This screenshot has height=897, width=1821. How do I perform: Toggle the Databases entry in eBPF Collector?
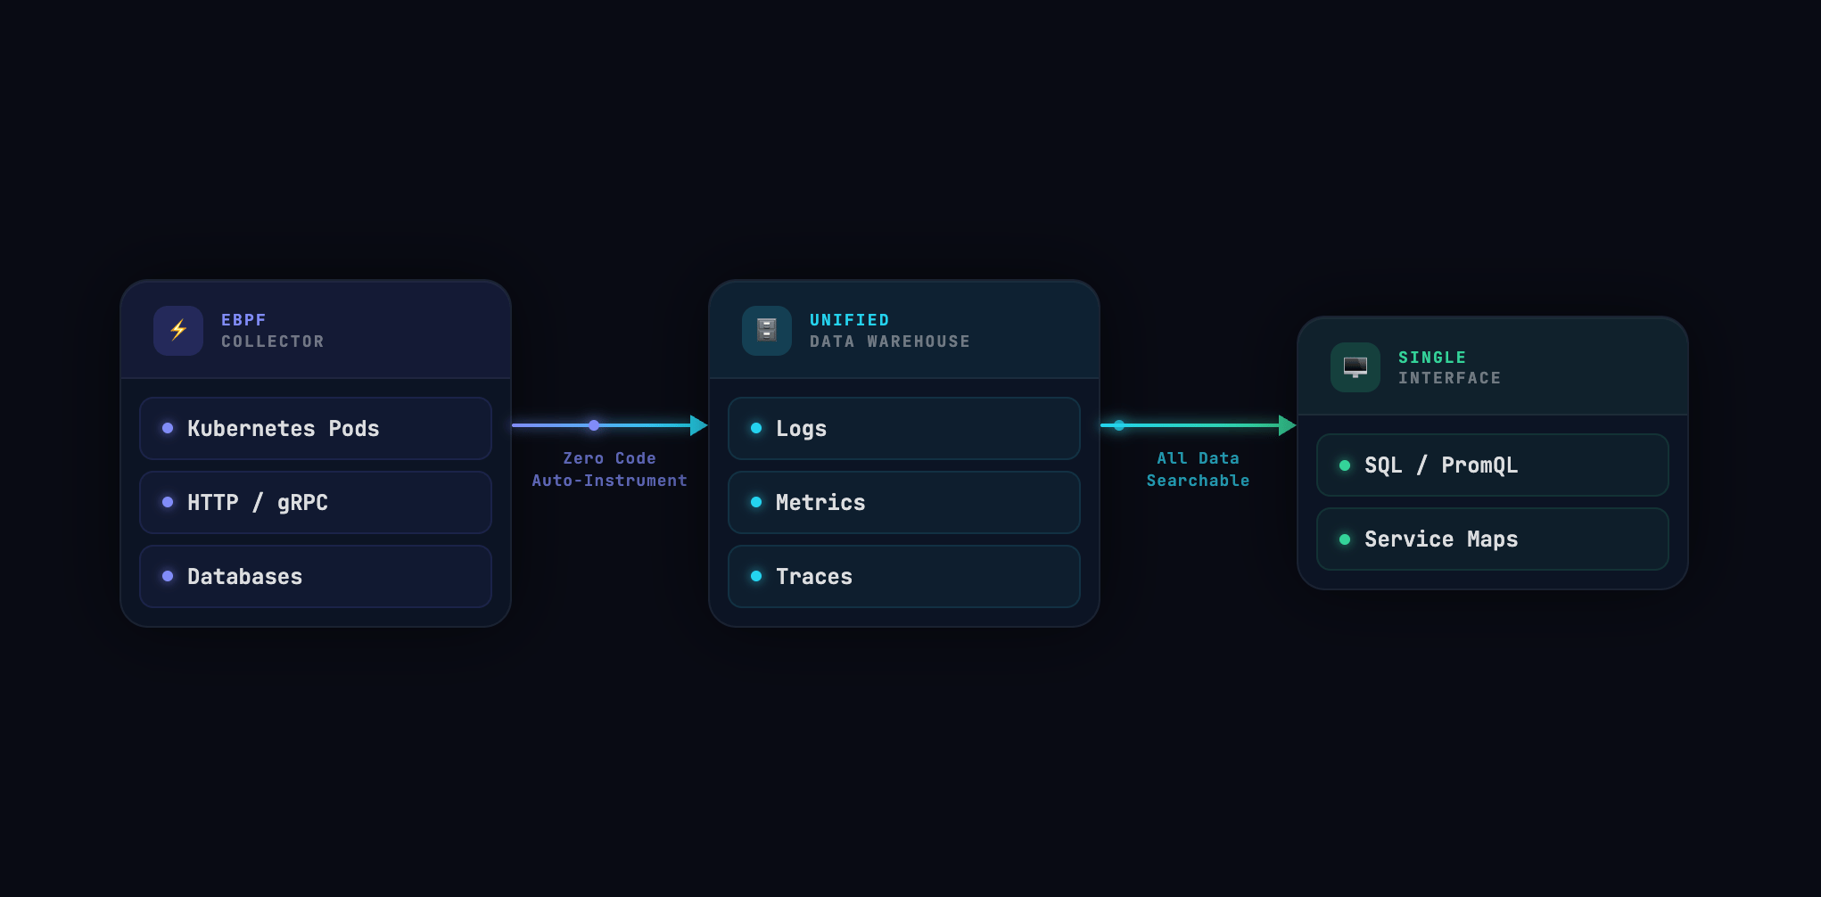[x=315, y=576]
